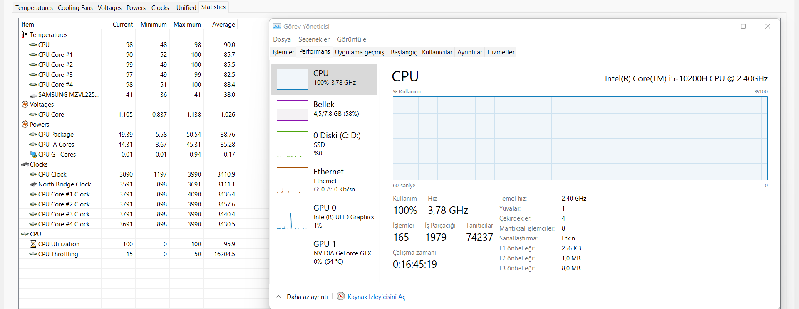Click the Temperatures group thermometer icon
The image size is (799, 309).
point(25,35)
